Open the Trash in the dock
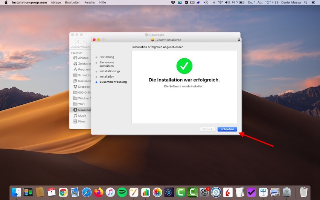This screenshot has height=200, width=320. [x=303, y=192]
